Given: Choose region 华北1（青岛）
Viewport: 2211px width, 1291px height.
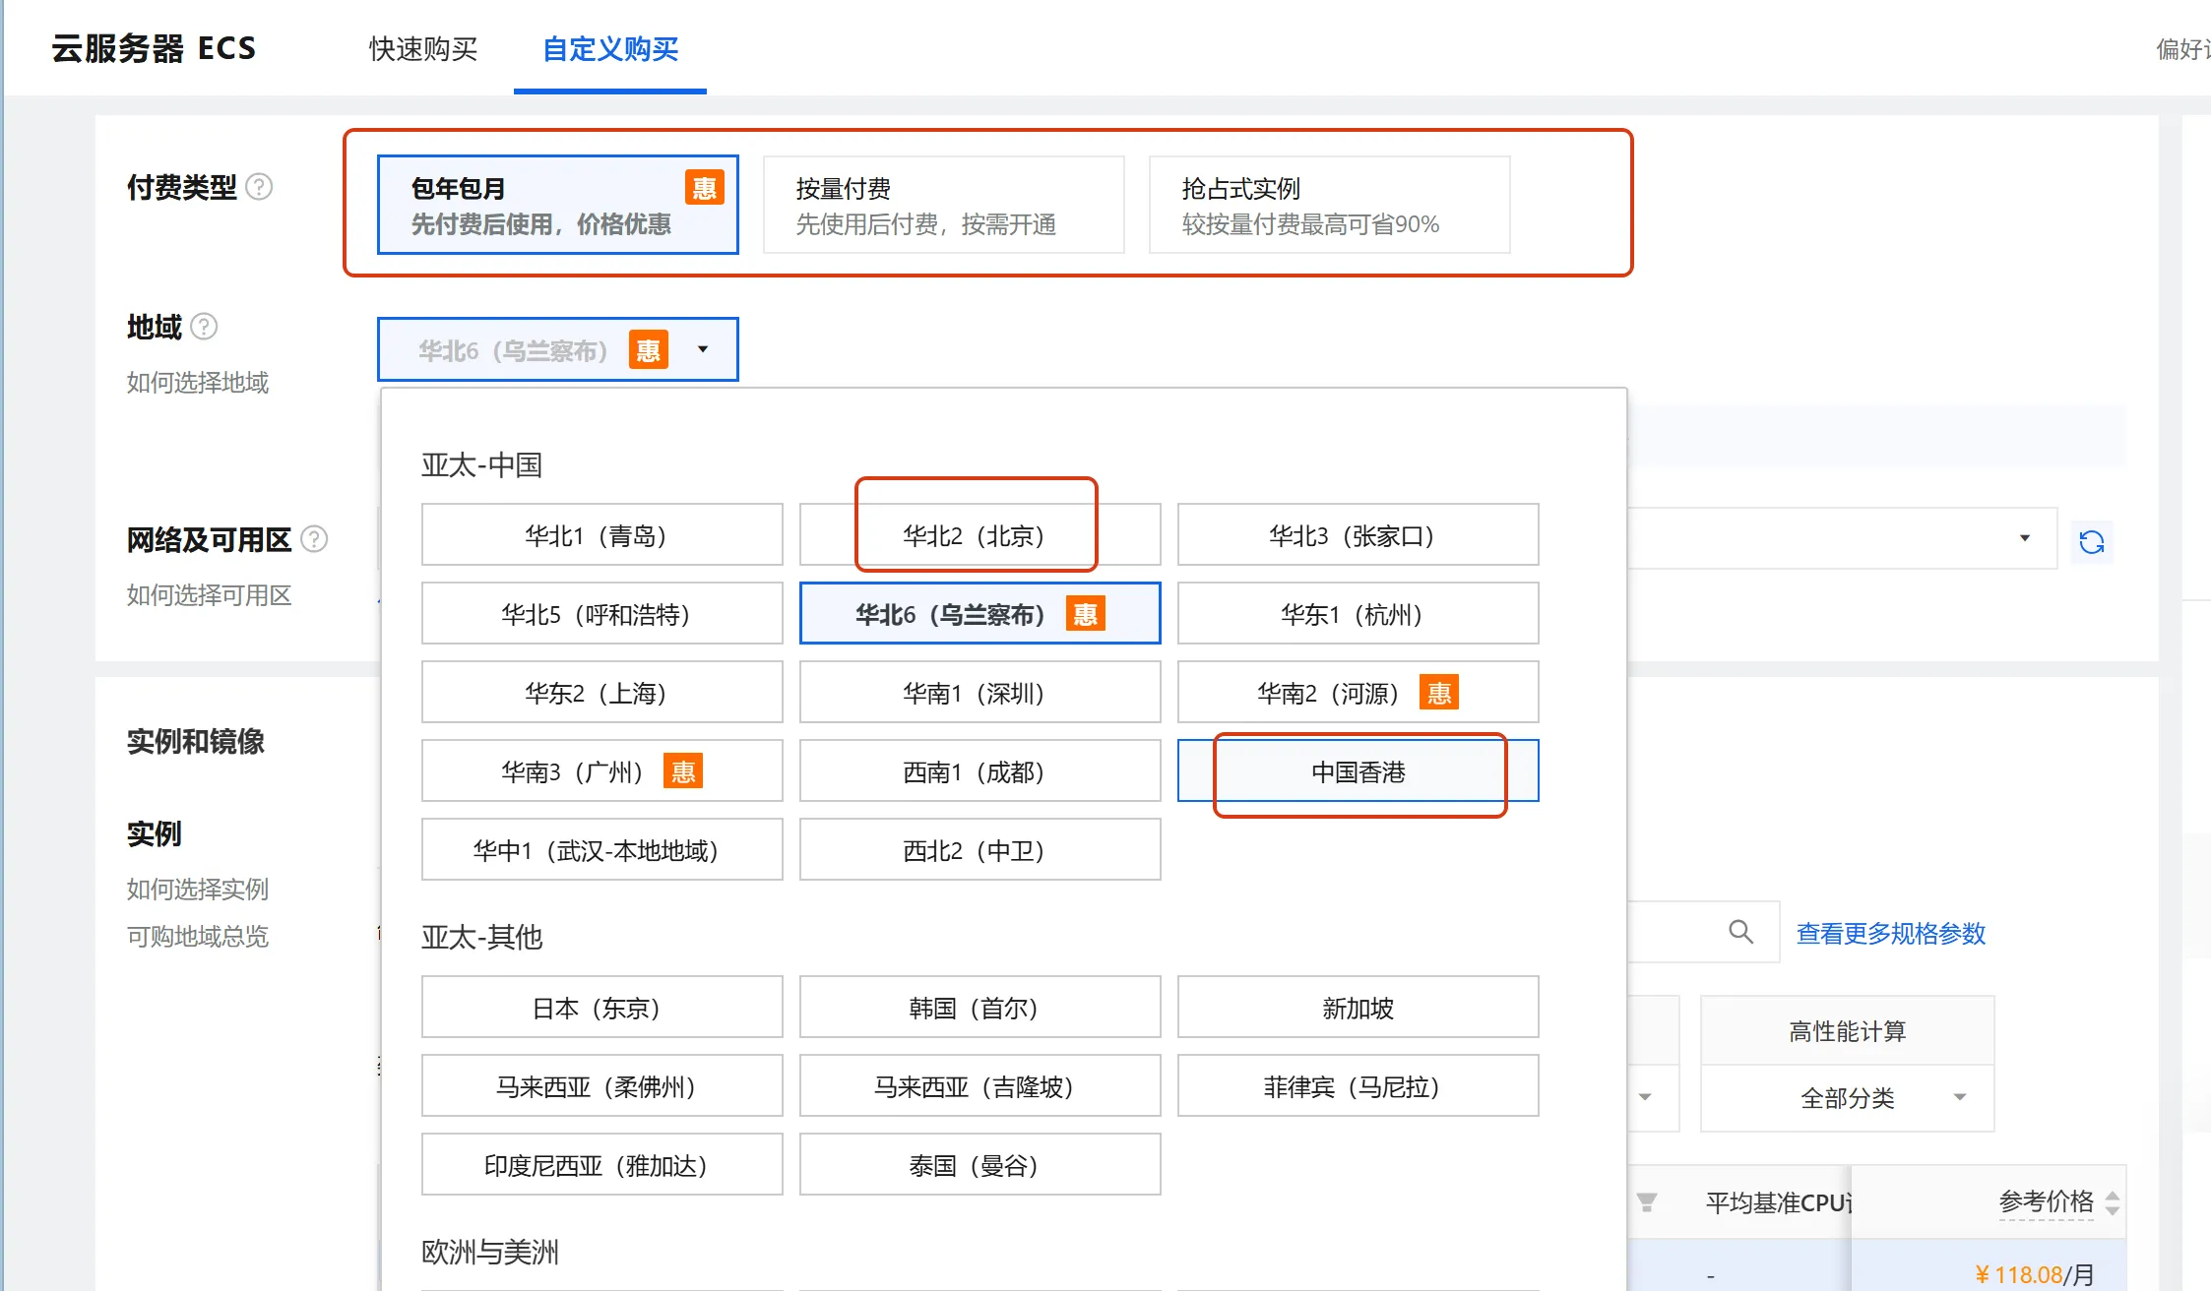Looking at the screenshot, I should (602, 535).
